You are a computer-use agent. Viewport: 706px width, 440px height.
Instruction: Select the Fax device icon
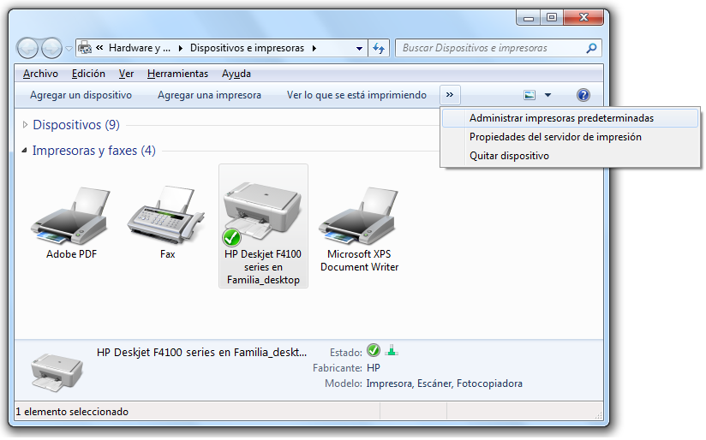point(166,215)
